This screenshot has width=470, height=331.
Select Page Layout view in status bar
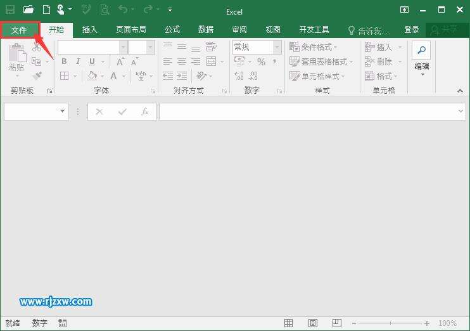(313, 323)
